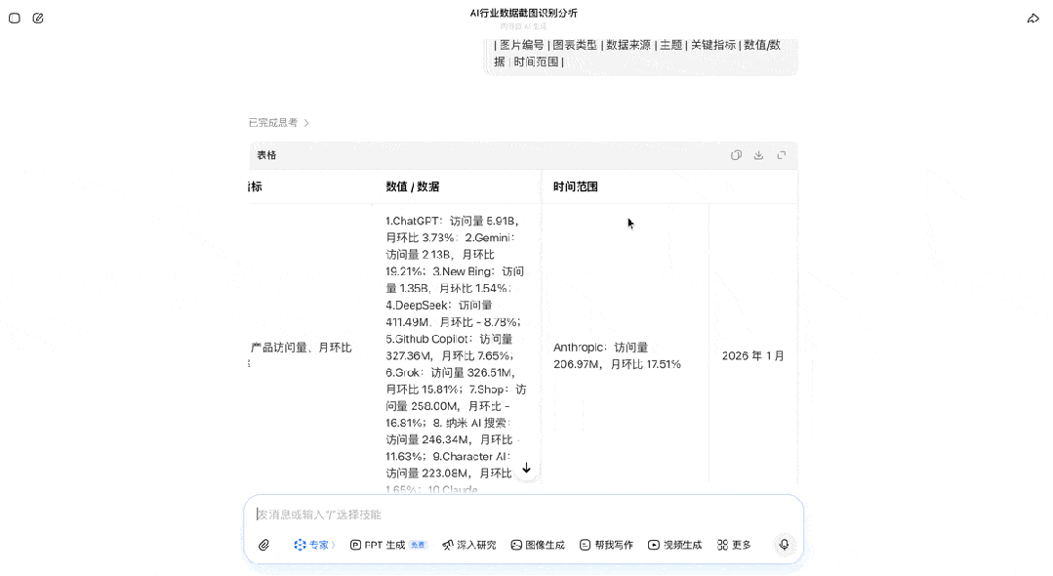Screen dimensions: 1053x576
Task: Copy the table with the copy icon
Action: [x=736, y=154]
